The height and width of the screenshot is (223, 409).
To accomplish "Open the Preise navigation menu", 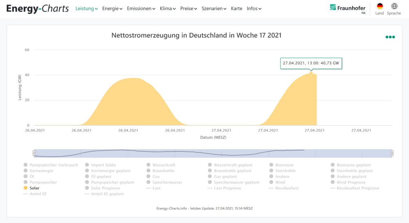I will pyautogui.click(x=189, y=8).
